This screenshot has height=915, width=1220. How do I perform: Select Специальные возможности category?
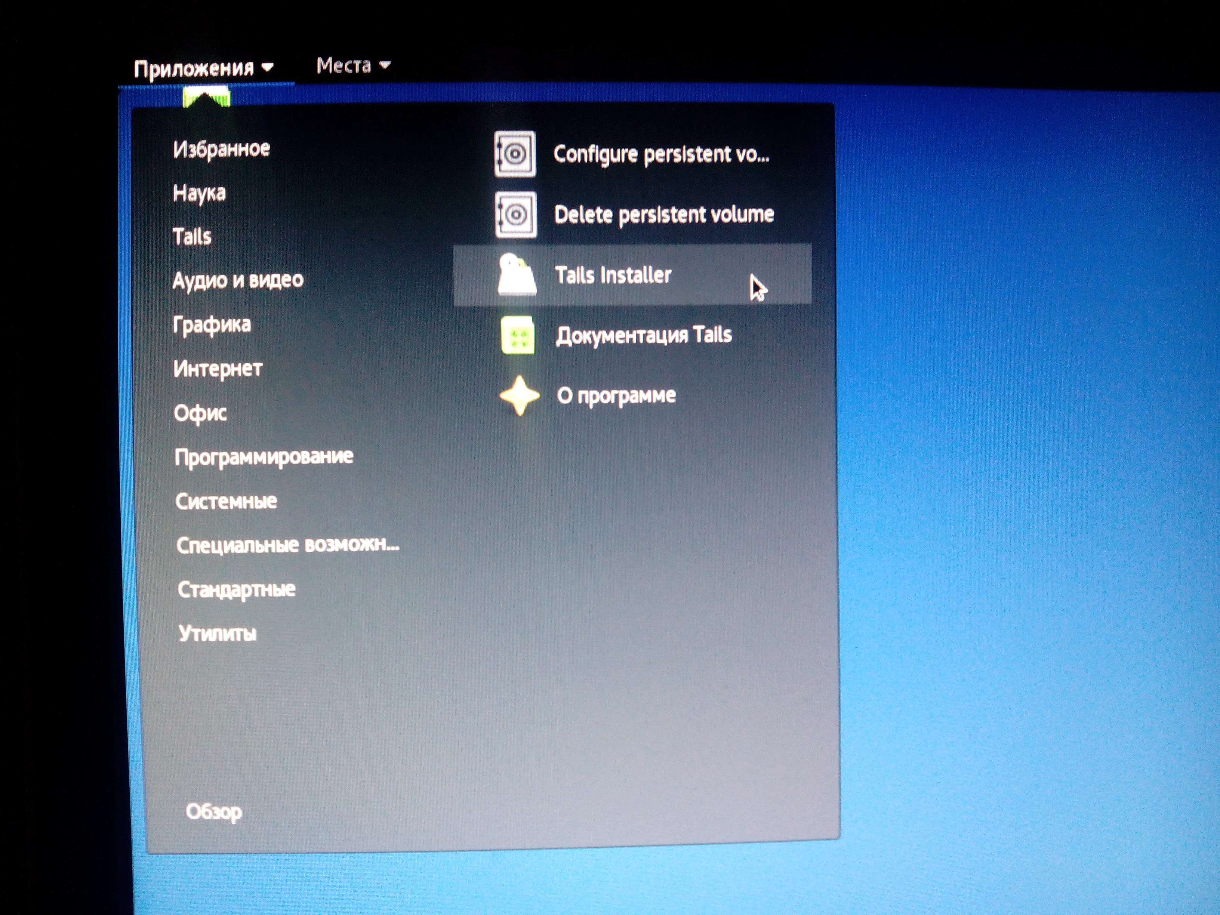[x=287, y=545]
